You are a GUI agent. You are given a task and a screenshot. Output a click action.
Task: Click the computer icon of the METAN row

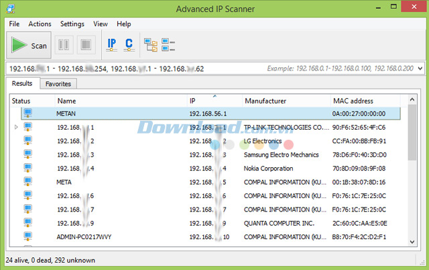point(27,113)
